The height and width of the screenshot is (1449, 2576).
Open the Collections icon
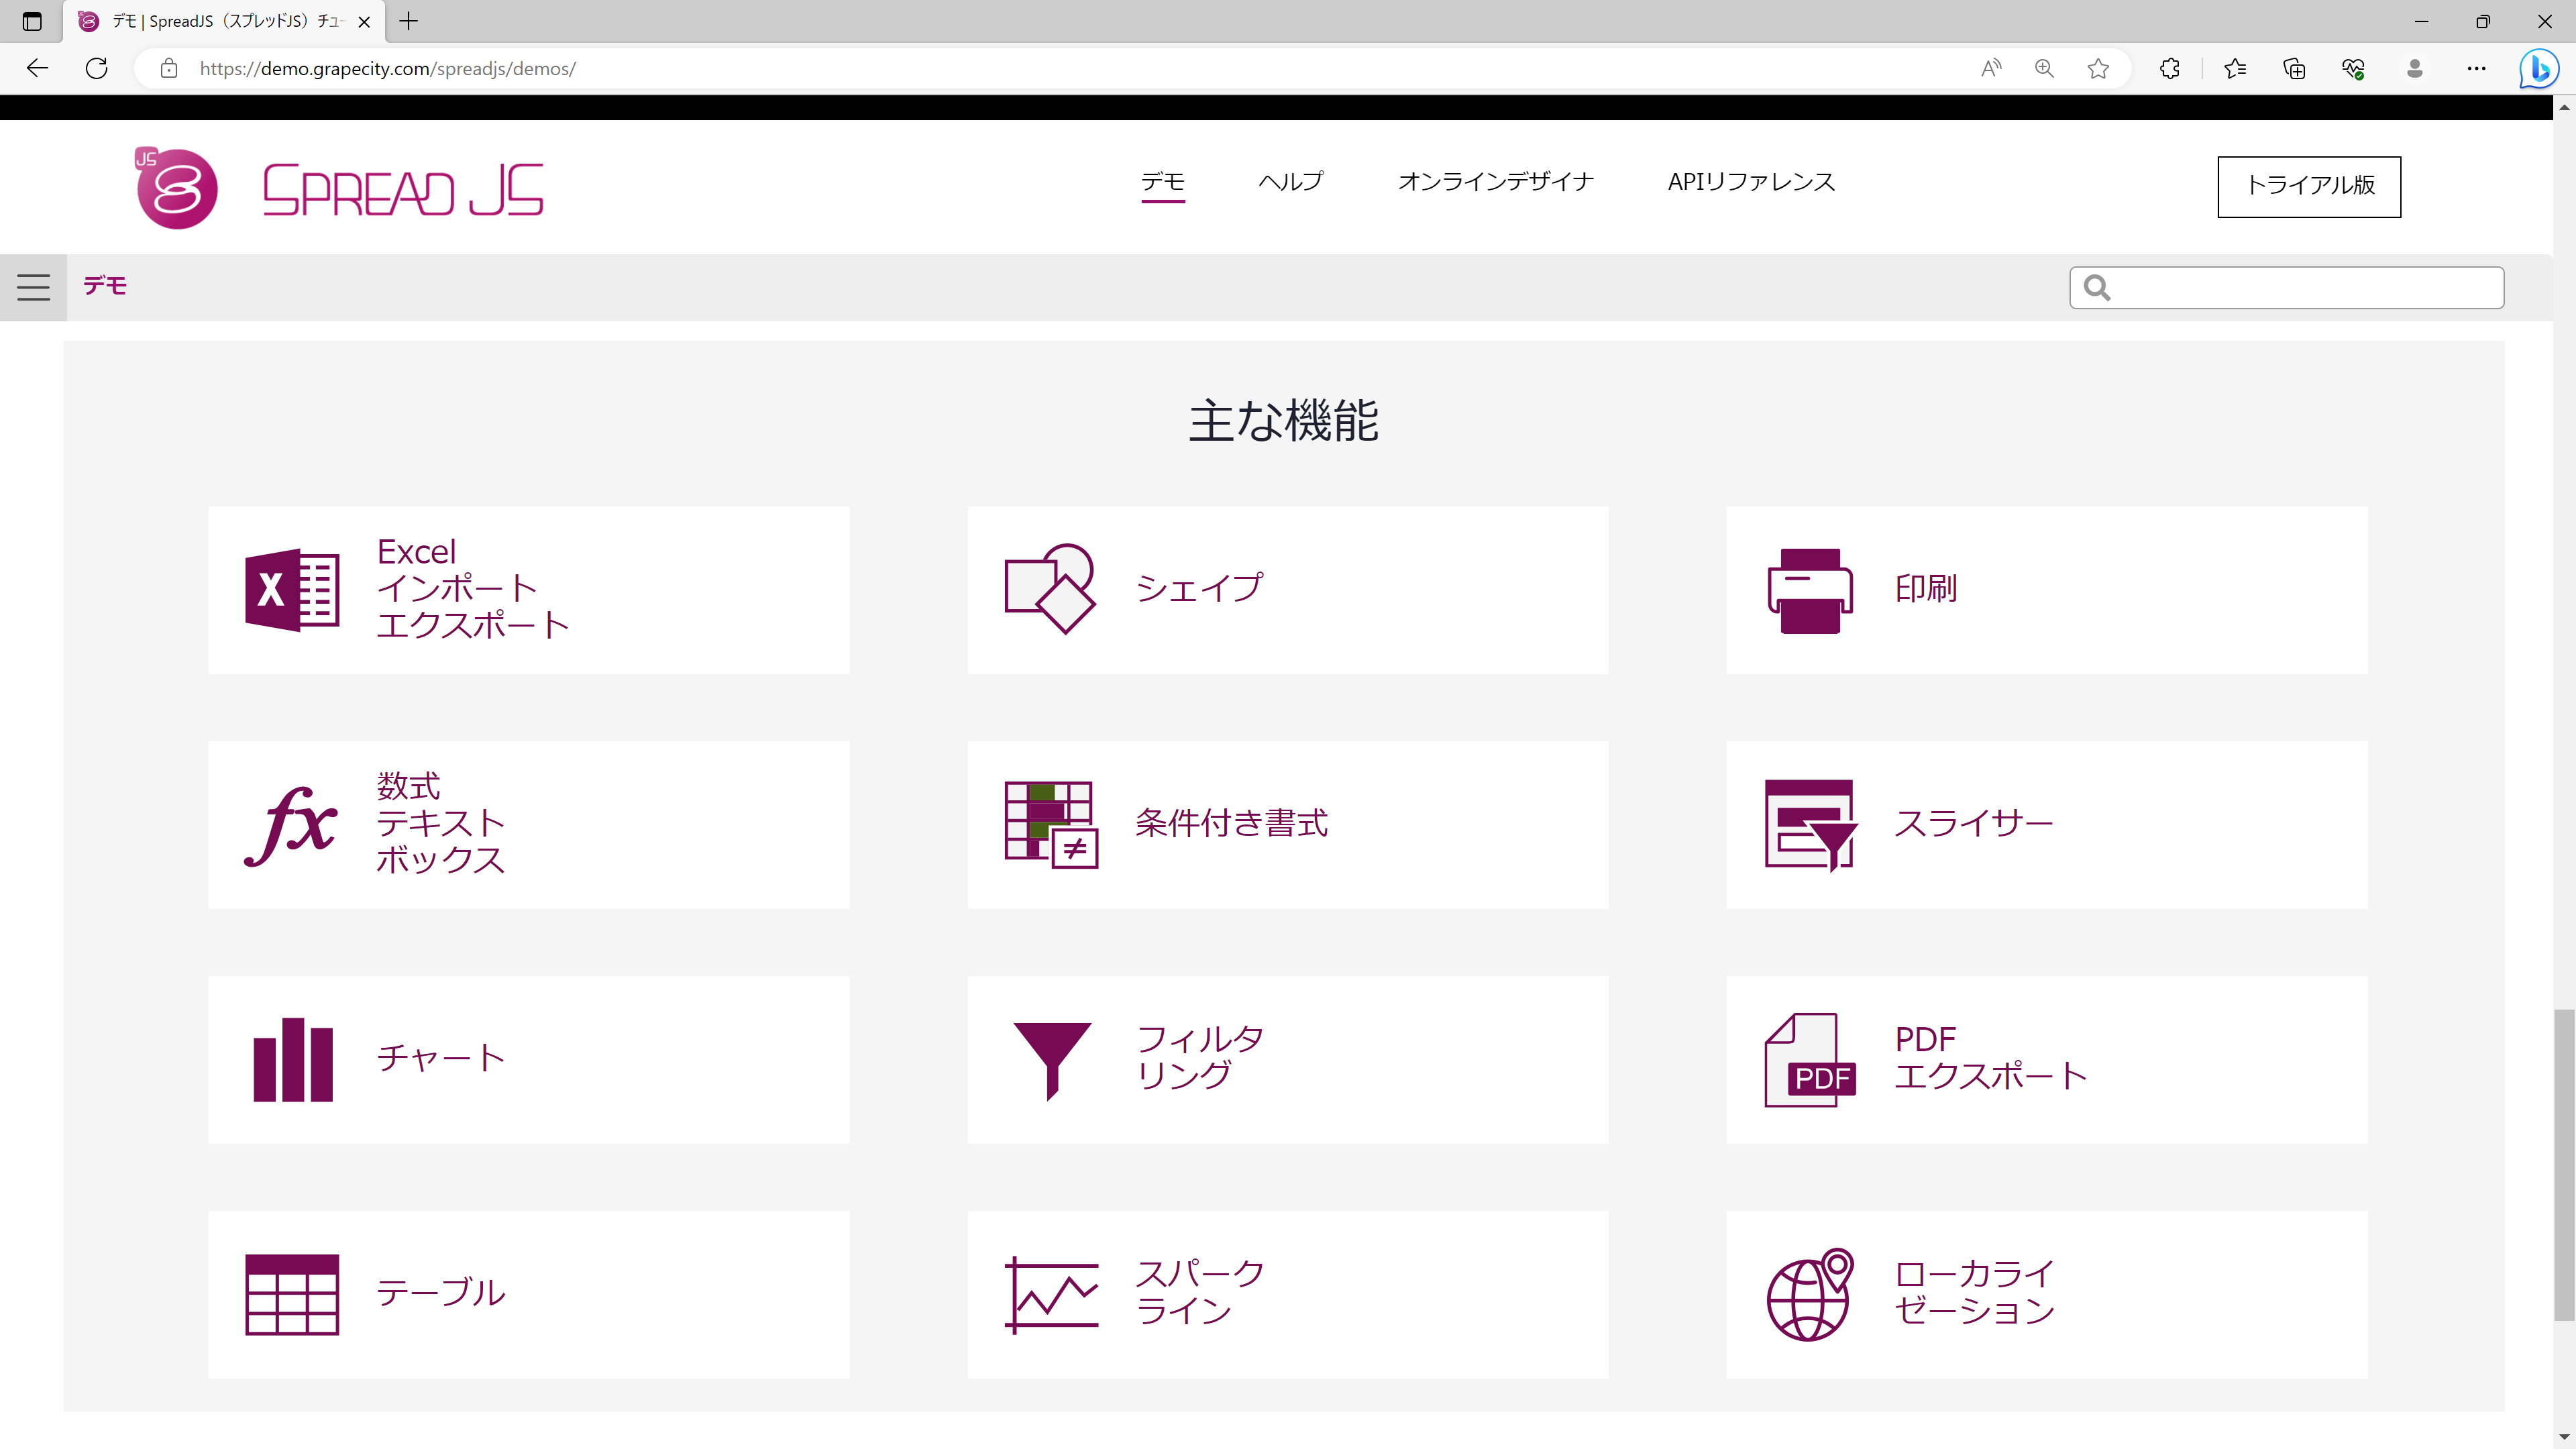[2295, 68]
